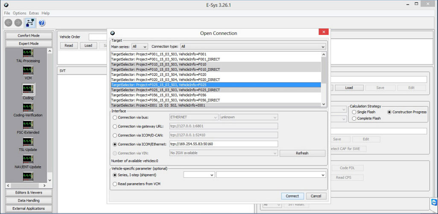438x214 pixels.
Task: Open the Coding-Verification module icon
Action: [28, 107]
